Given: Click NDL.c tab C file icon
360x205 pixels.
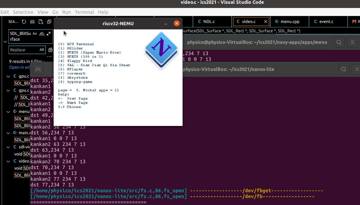Looking at the screenshot, I should click(199, 22).
